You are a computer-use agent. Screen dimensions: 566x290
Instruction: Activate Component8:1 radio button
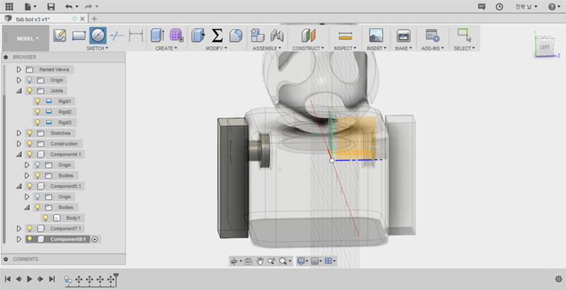(95, 239)
